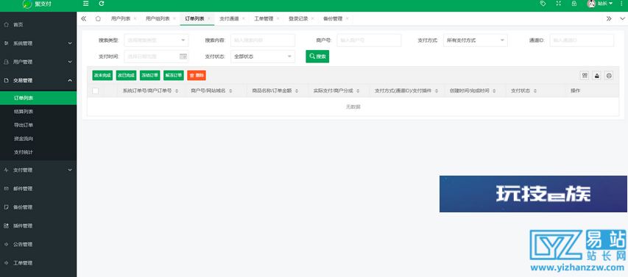Viewport: 628px width, 277px height.
Task: Click the home tab icon
Action: click(x=98, y=18)
